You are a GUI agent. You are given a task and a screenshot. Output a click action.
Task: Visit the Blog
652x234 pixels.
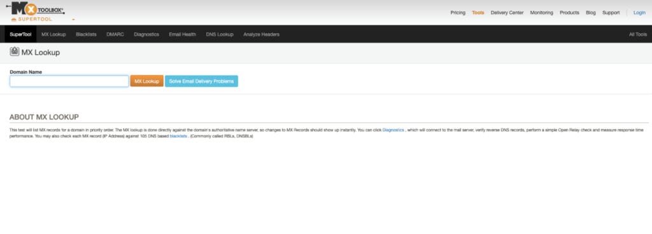tap(590, 13)
